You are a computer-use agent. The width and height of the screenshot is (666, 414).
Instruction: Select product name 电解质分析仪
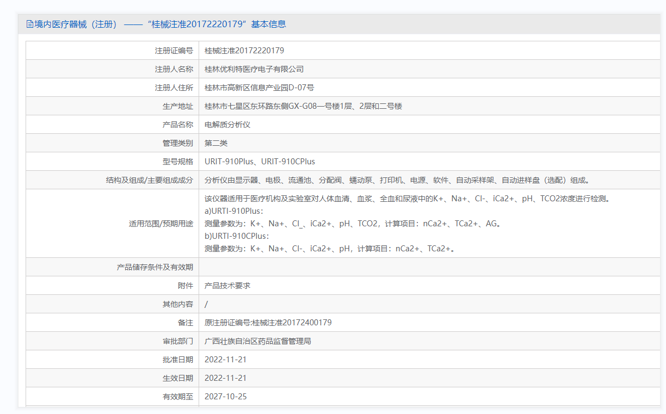tap(227, 125)
